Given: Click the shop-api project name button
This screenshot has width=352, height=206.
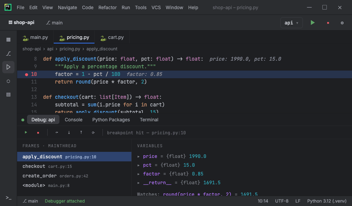Looking at the screenshot, I should click(24, 23).
